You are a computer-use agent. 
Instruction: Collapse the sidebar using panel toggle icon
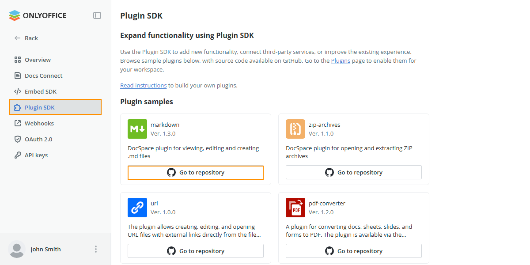97,15
